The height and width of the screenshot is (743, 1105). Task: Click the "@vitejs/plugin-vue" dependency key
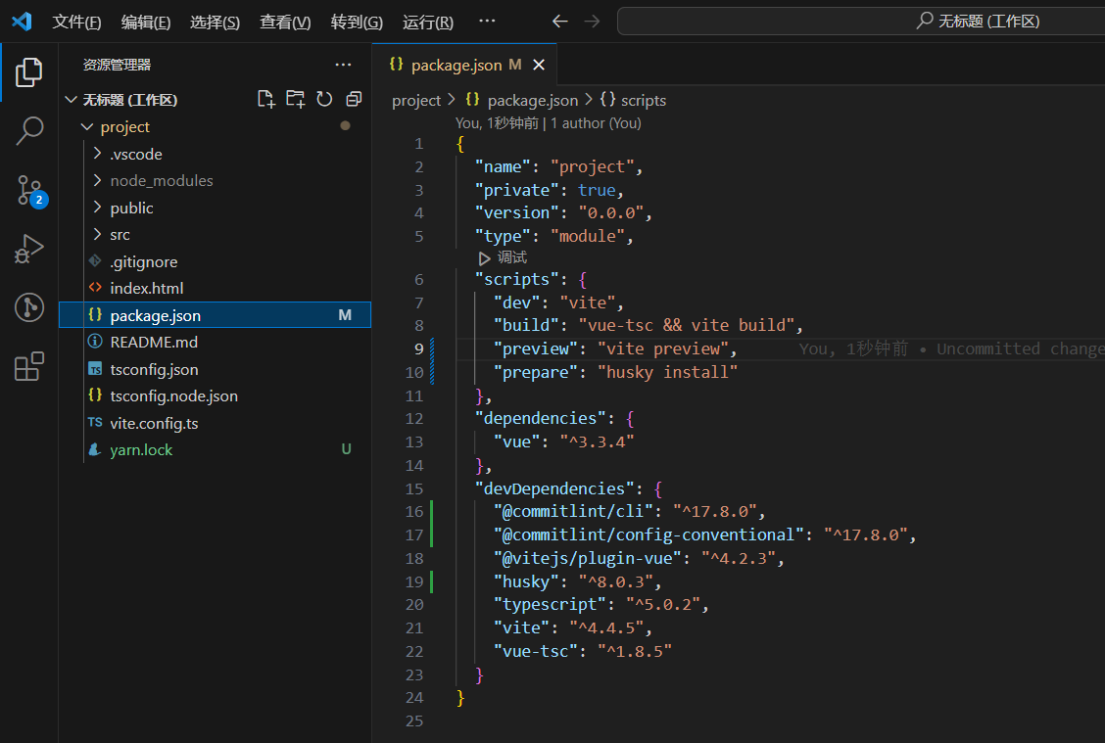tap(588, 559)
